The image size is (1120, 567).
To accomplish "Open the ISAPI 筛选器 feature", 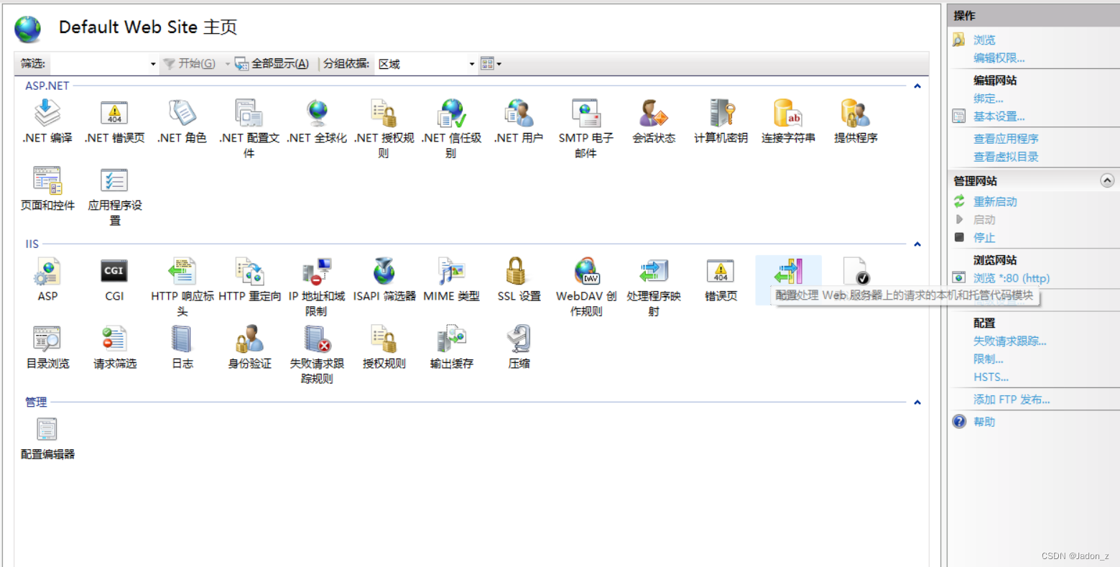I will point(384,280).
